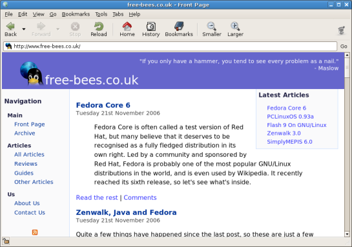The height and width of the screenshot is (247, 352).
Task: Click the RSS feed icon in the sidebar
Action: 35,232
